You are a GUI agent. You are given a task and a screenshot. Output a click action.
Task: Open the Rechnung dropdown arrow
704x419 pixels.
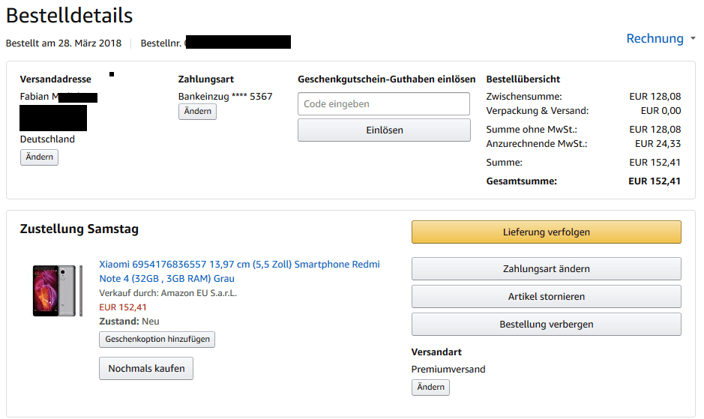[693, 39]
